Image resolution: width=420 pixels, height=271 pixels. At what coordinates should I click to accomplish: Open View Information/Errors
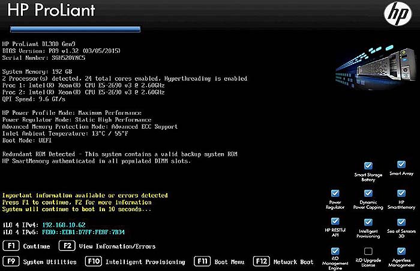(x=117, y=246)
